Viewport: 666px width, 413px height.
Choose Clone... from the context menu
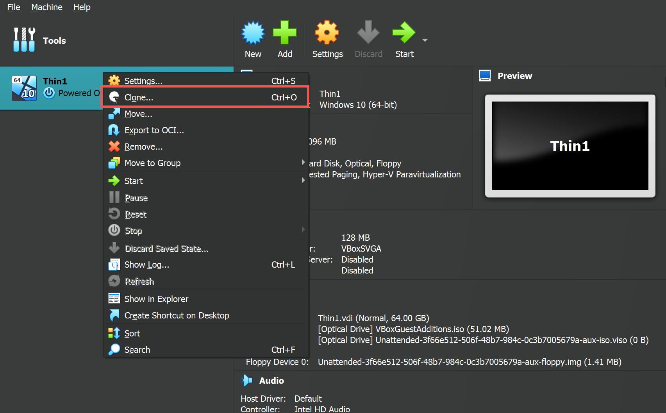pyautogui.click(x=206, y=97)
